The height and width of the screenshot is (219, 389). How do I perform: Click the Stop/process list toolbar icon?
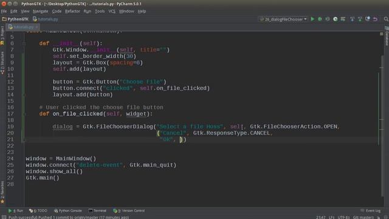click(343, 19)
